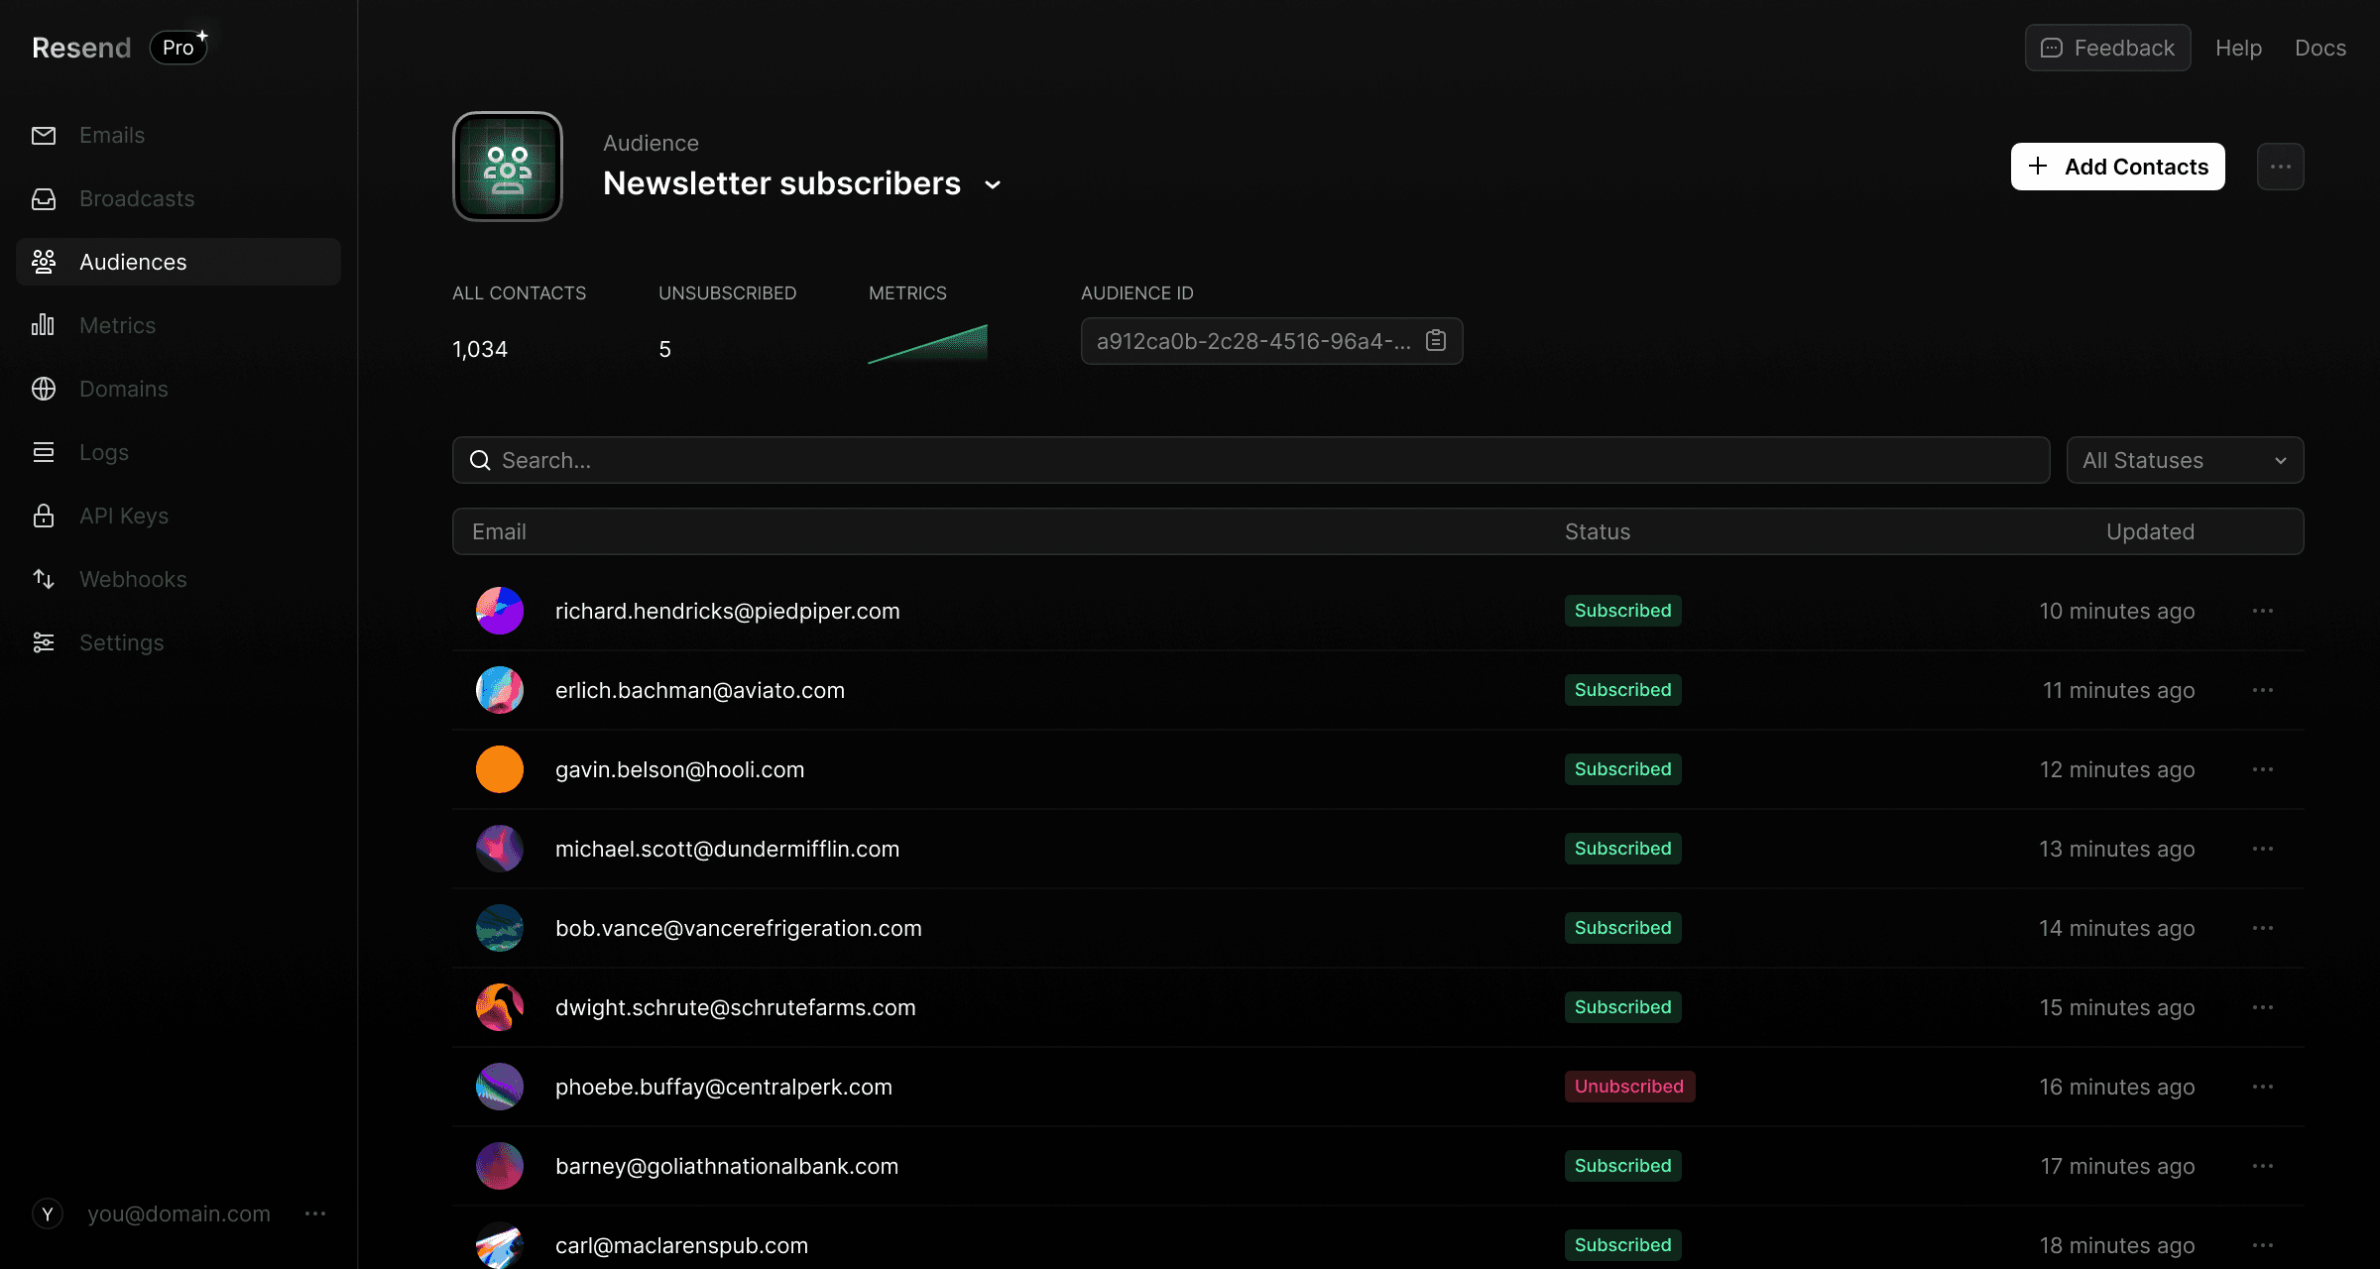
Task: Open the Webhooks sidebar item
Action: point(133,579)
